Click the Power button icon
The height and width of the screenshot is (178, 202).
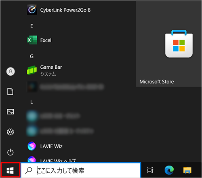point(11,152)
